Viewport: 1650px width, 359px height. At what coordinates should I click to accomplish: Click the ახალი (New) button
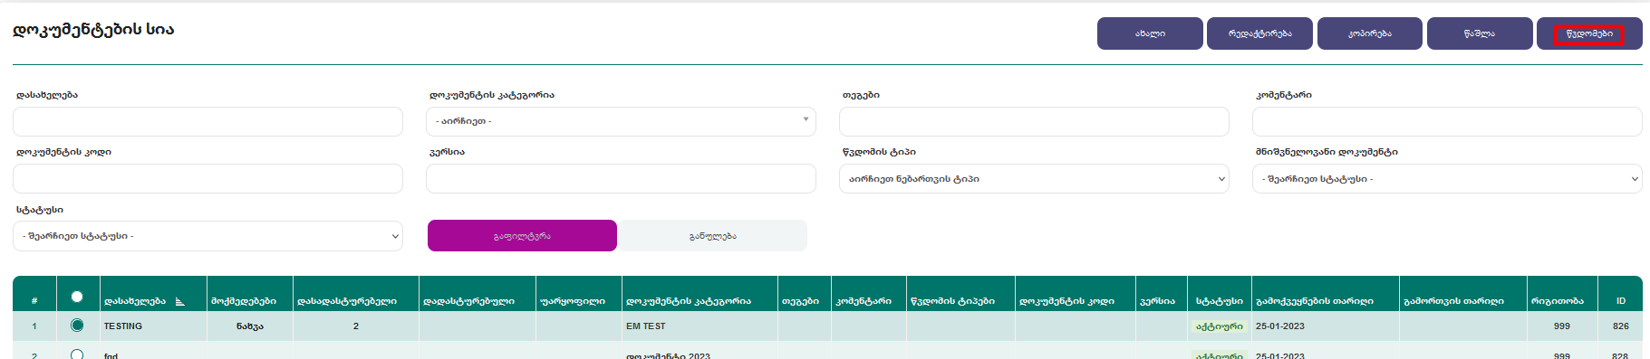point(1150,33)
